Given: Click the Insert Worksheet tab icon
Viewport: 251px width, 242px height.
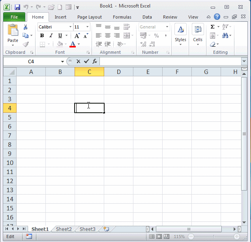Looking at the screenshot, I should coord(106,229).
